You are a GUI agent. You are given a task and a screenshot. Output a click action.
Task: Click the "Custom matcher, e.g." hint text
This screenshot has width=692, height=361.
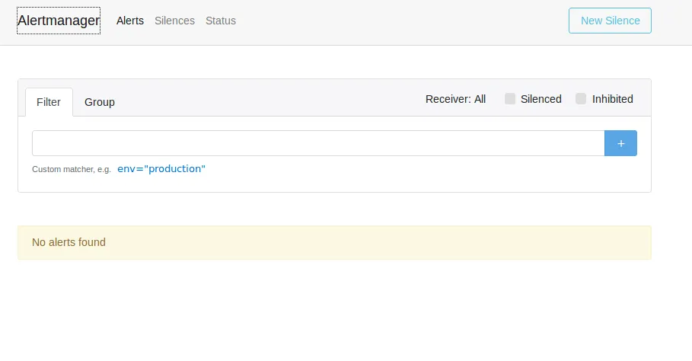(x=72, y=169)
